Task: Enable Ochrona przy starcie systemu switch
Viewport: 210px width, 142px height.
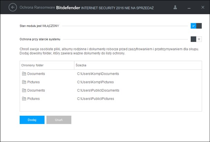Action: (196, 39)
